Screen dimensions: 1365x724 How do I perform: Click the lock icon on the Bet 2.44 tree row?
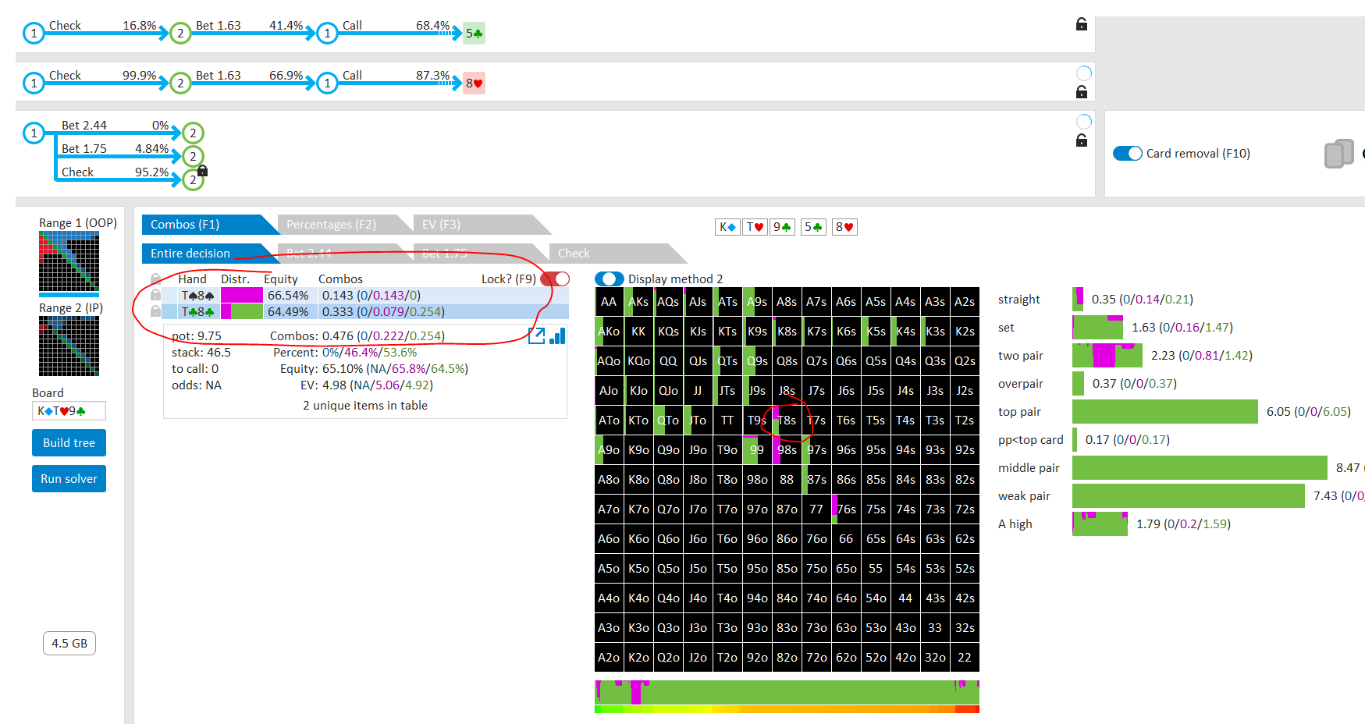[x=1082, y=140]
